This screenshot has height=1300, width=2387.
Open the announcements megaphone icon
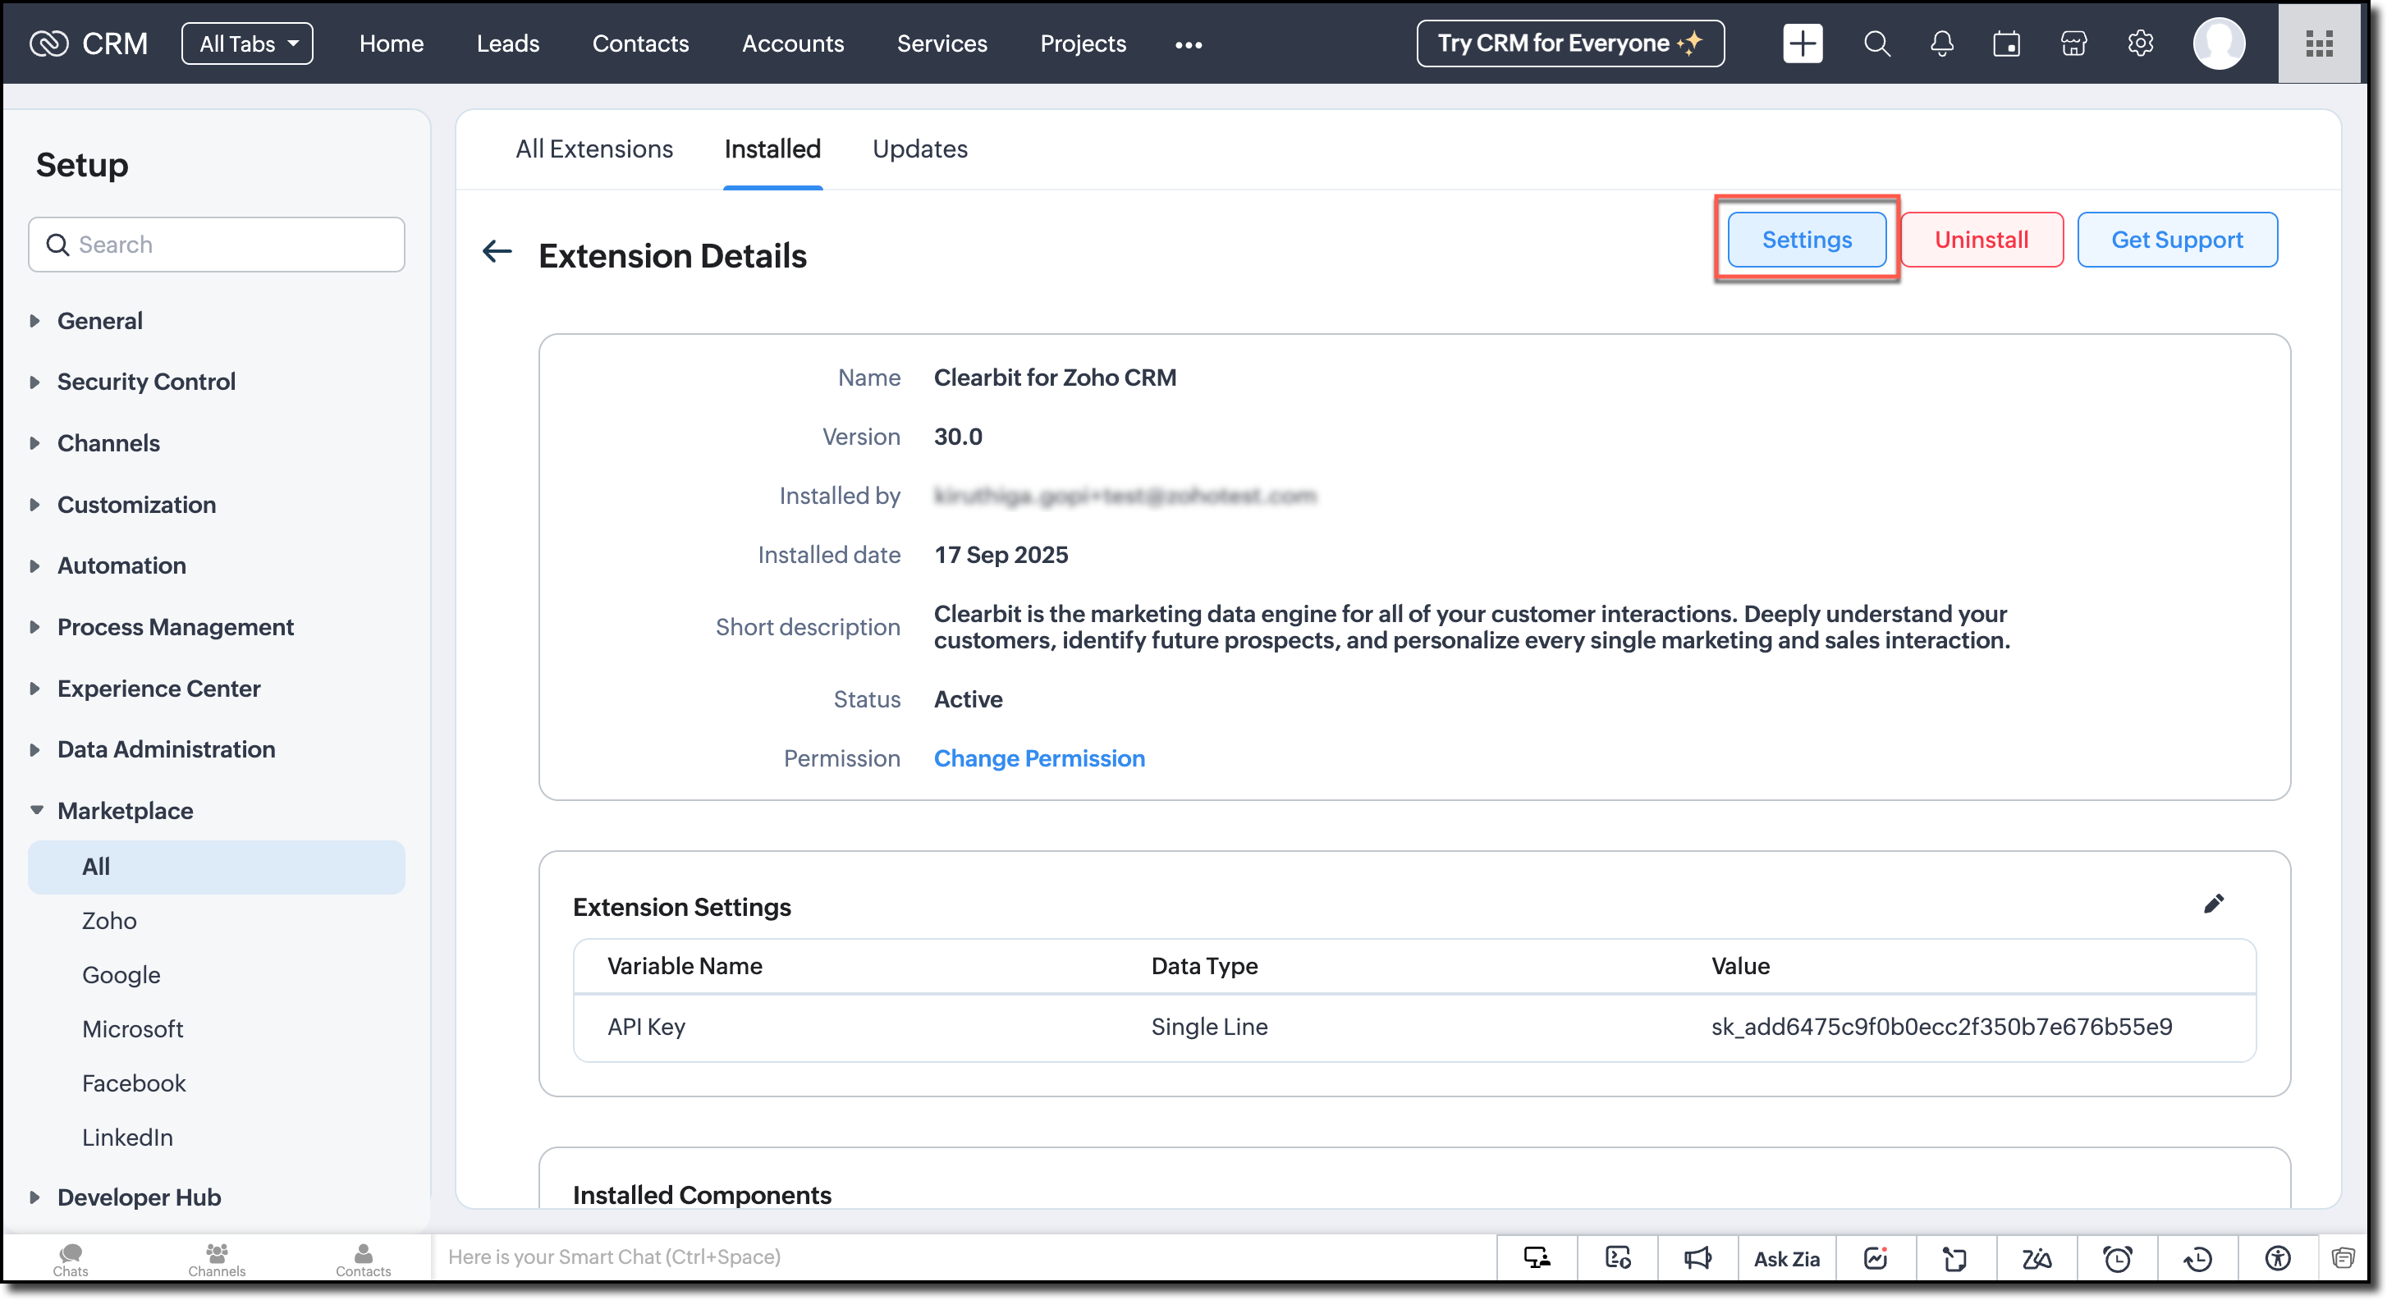point(1697,1258)
